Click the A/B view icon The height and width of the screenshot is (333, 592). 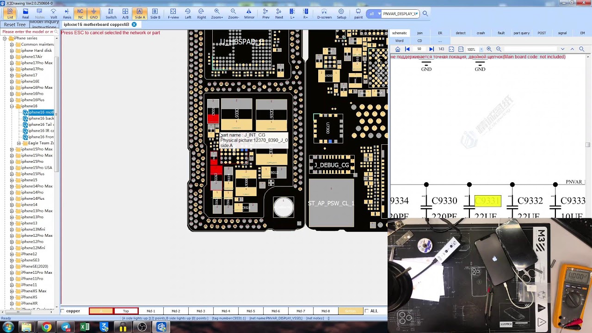[125, 13]
